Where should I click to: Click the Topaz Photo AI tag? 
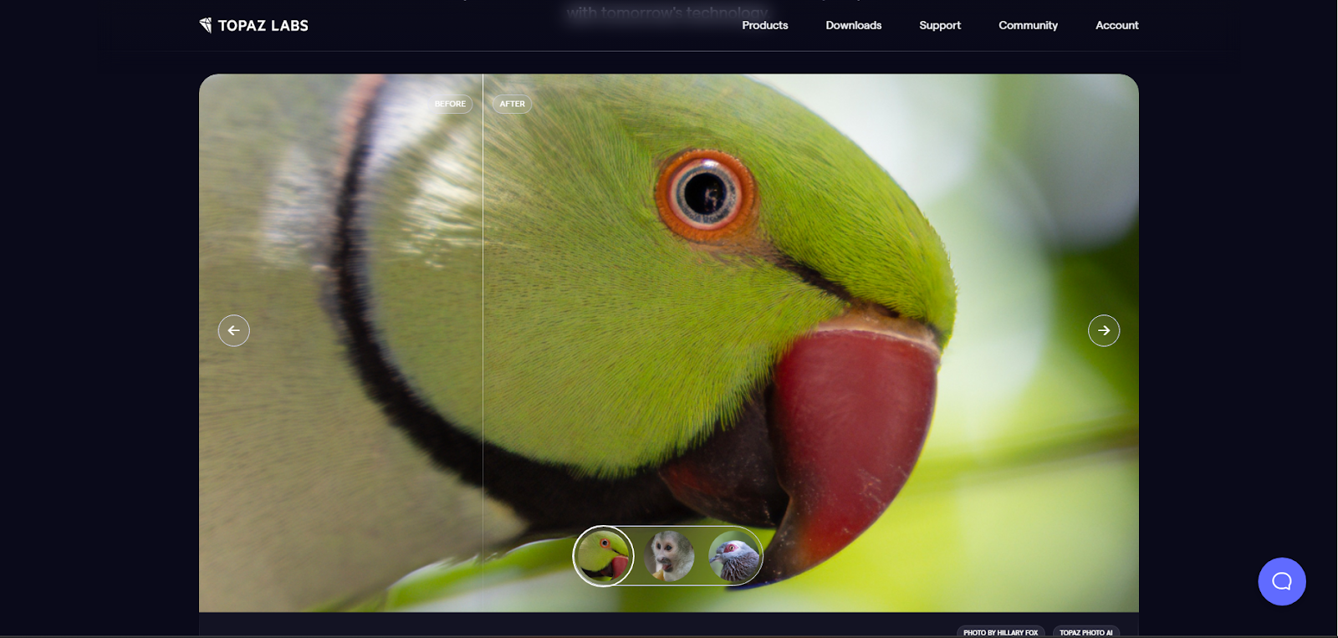(1085, 632)
